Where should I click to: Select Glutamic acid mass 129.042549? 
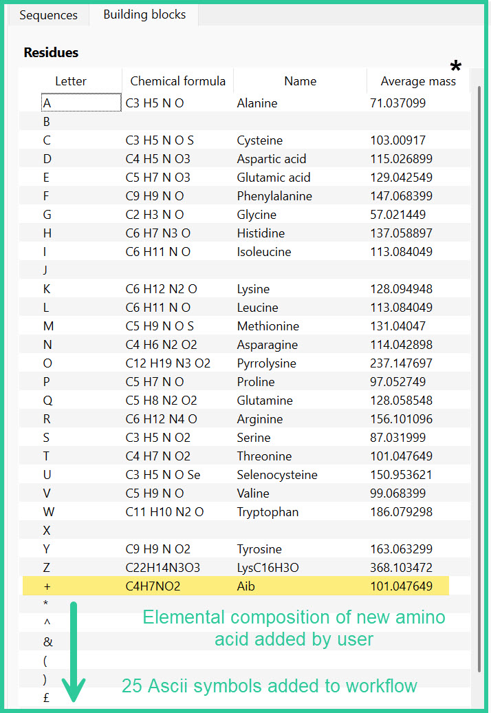[x=401, y=178]
